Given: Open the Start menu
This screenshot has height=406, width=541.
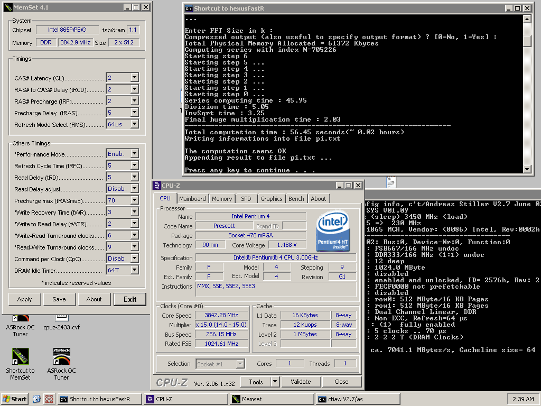Looking at the screenshot, I should [x=15, y=399].
